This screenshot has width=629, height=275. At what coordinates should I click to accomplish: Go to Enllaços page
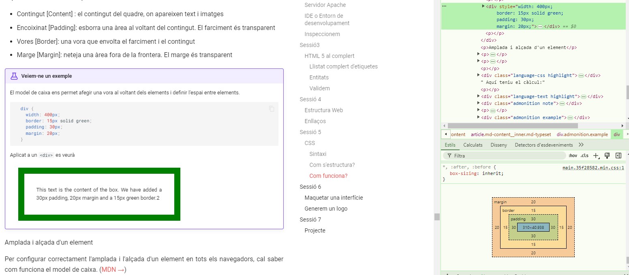coord(315,121)
